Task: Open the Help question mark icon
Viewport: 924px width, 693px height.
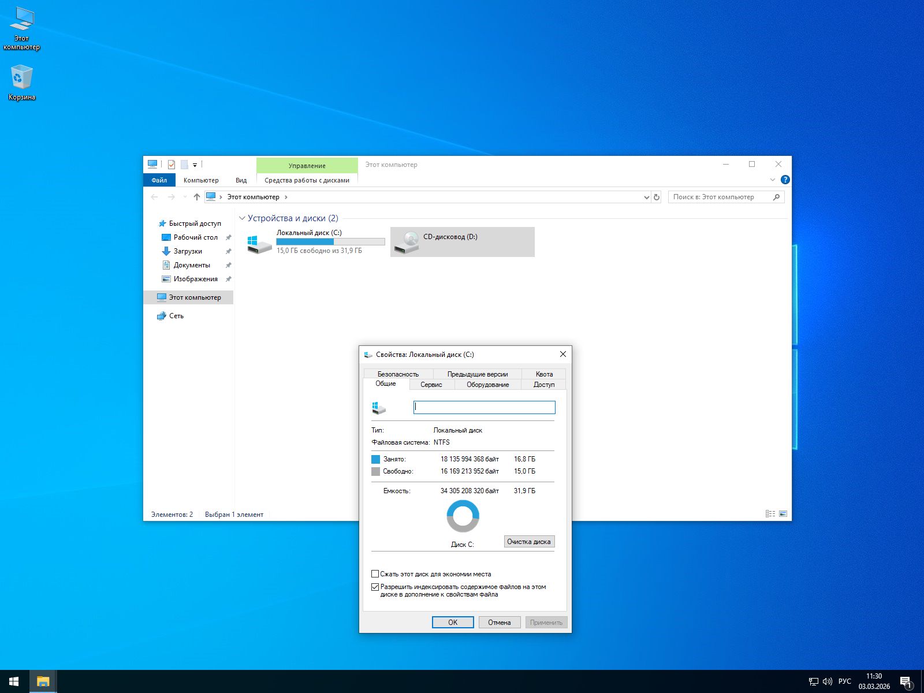Action: 785,180
